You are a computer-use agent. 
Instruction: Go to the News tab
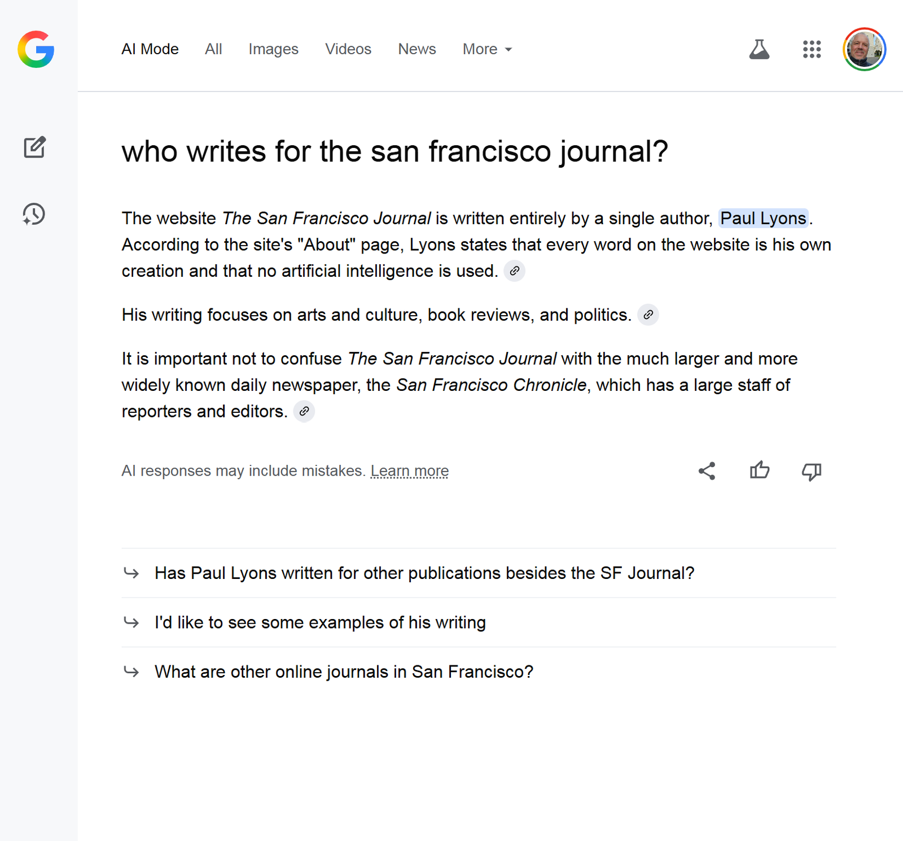point(417,49)
